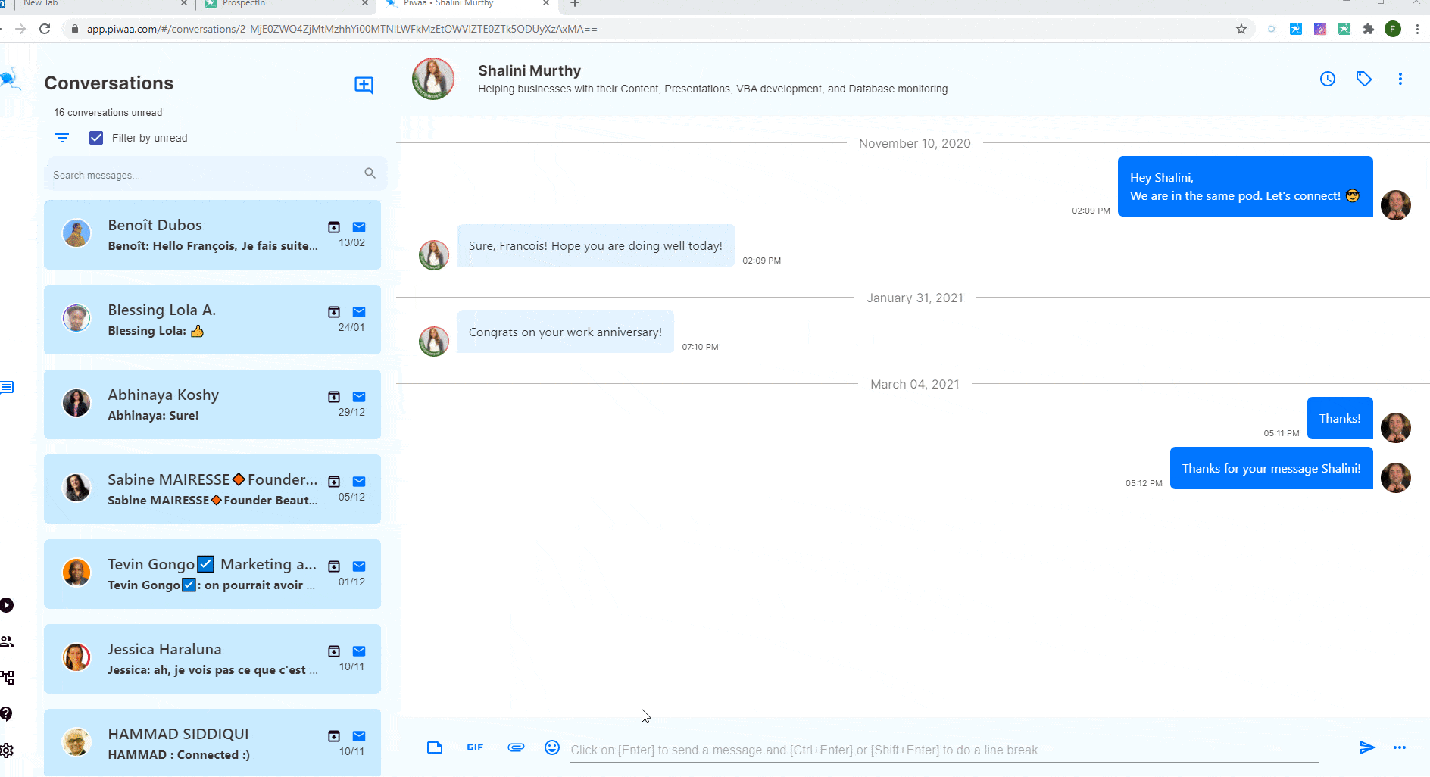Open Tevin Gongo conversation

[212, 574]
